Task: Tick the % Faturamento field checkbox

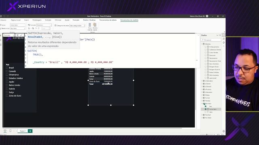Action: coord(206,47)
